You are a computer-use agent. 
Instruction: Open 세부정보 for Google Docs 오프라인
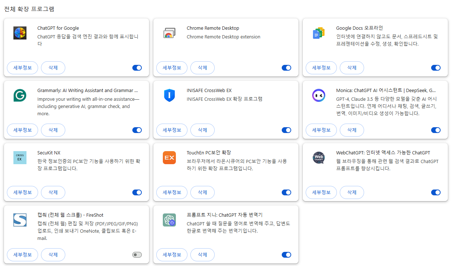(321, 68)
